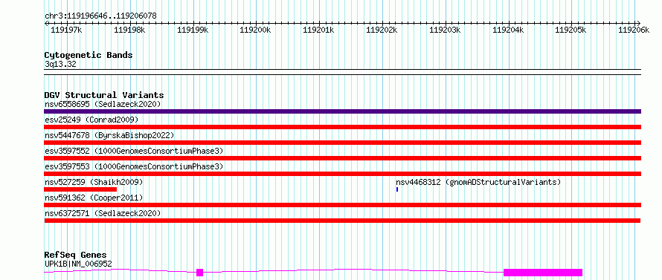
Task: Click the small magenta UPK1B exon block
Action: click(199, 273)
